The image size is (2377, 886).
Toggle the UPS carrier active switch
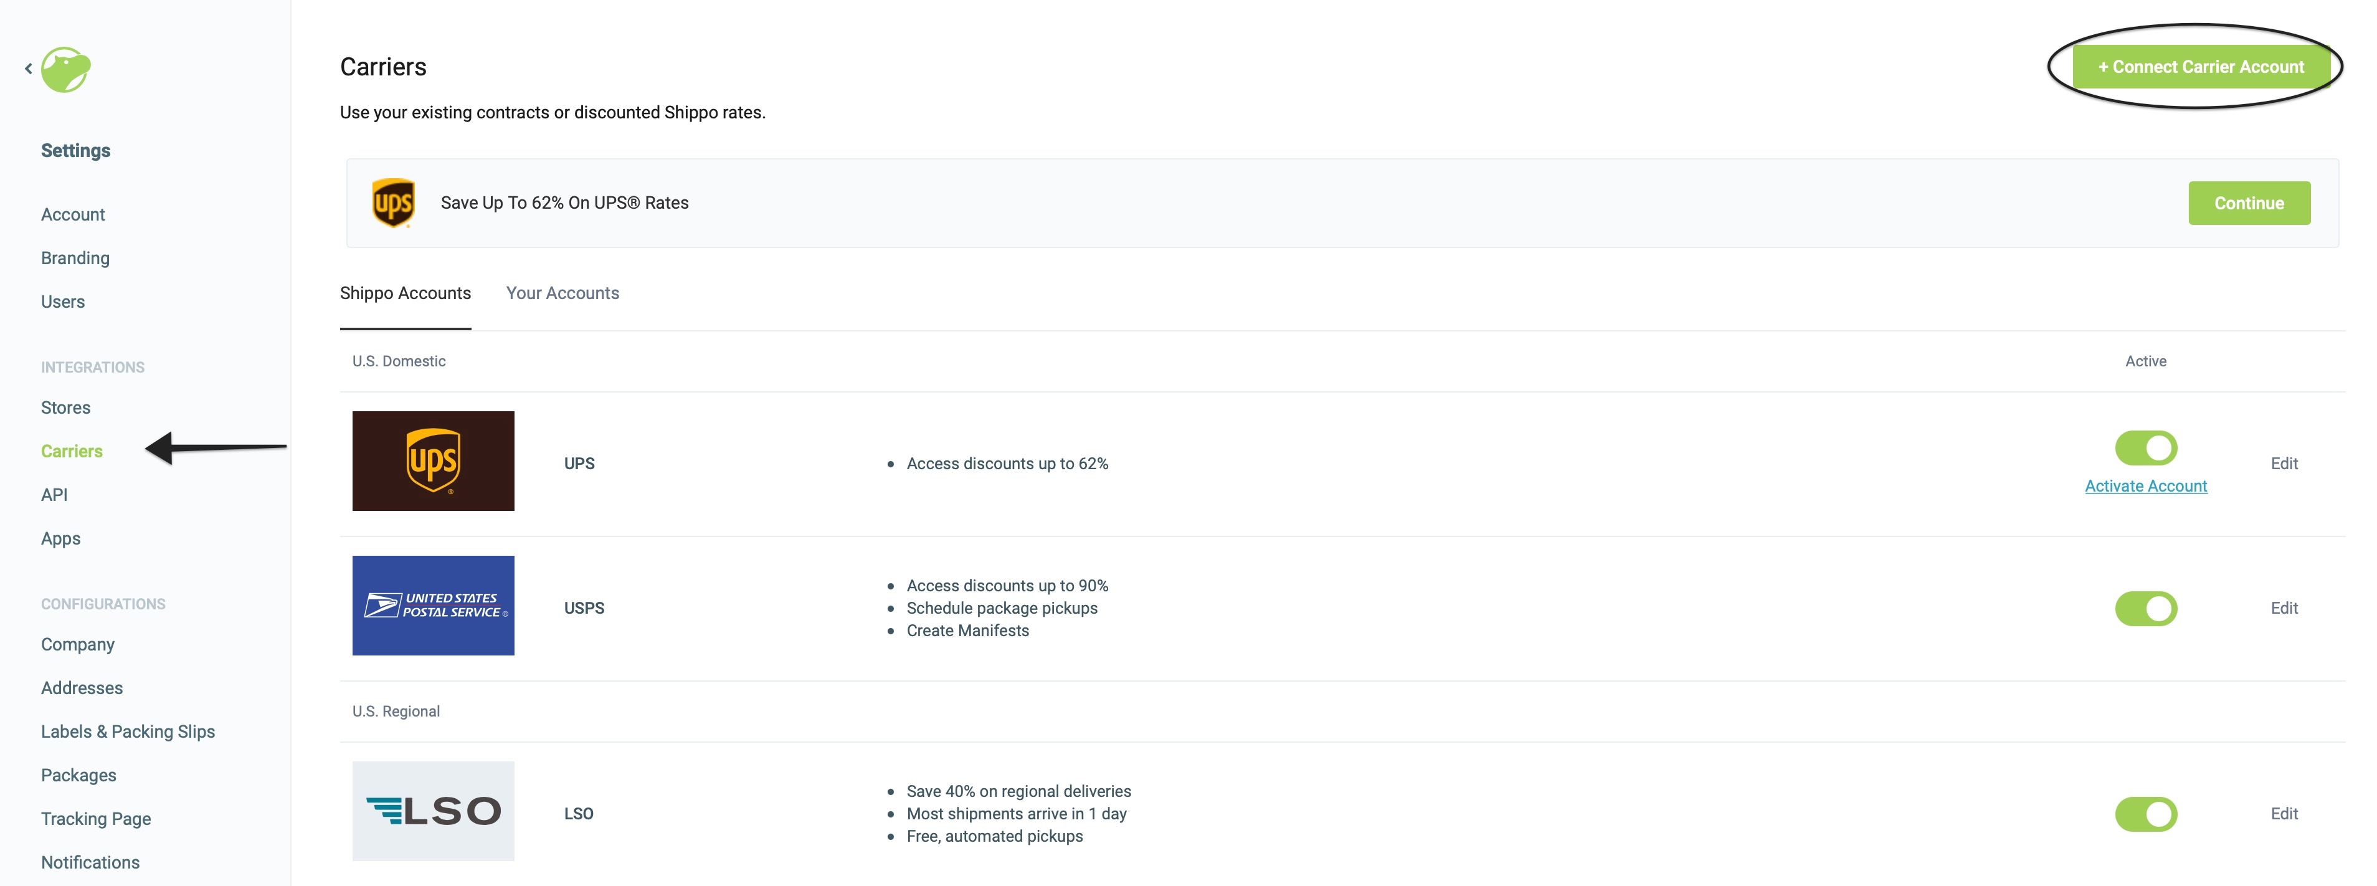point(2145,447)
